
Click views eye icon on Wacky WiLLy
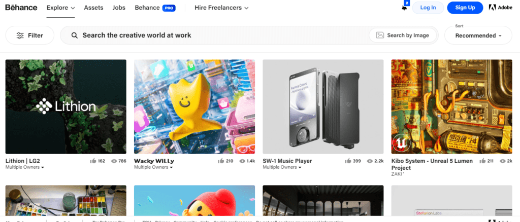[242, 161]
